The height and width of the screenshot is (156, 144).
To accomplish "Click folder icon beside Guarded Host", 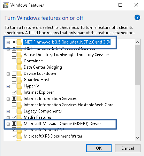I will [x=20, y=80].
